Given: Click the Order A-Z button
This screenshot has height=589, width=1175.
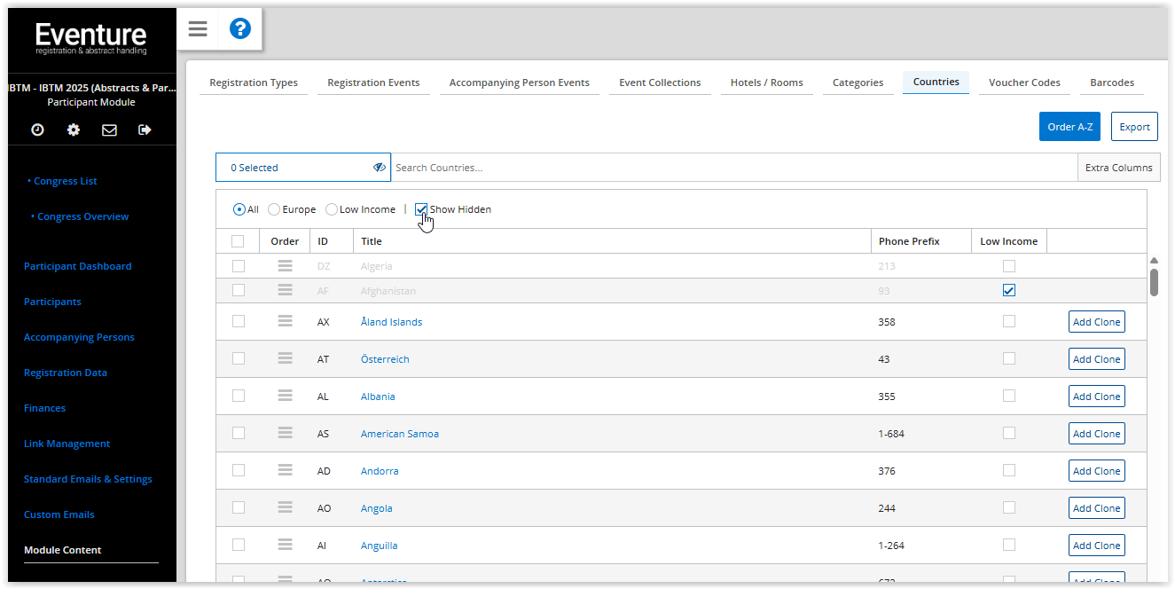Looking at the screenshot, I should pyautogui.click(x=1069, y=127).
